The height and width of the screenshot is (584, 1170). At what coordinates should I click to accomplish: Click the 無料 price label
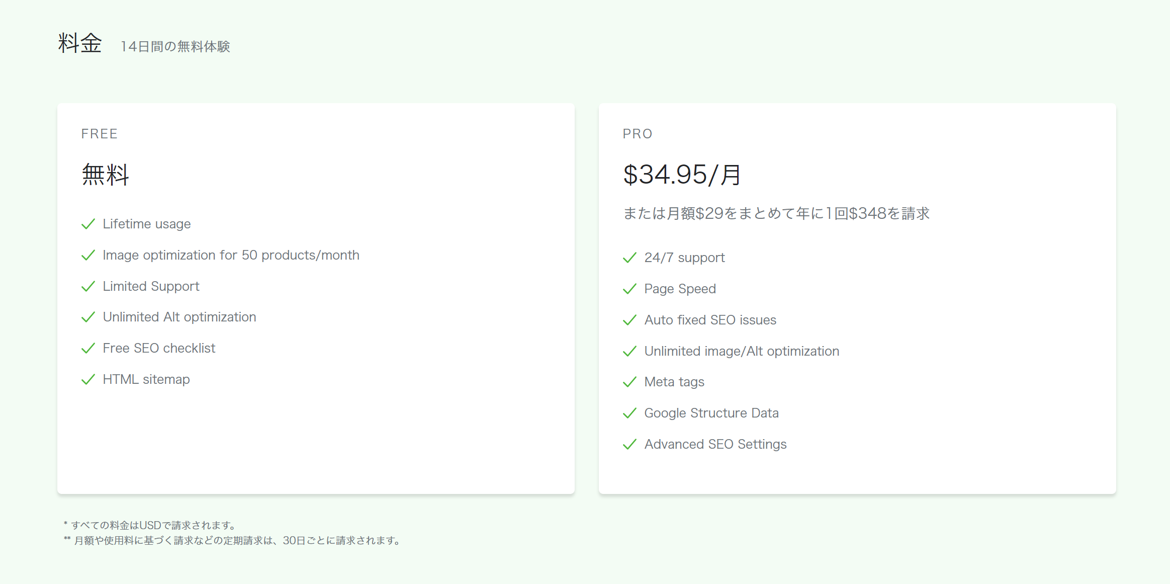[106, 175]
